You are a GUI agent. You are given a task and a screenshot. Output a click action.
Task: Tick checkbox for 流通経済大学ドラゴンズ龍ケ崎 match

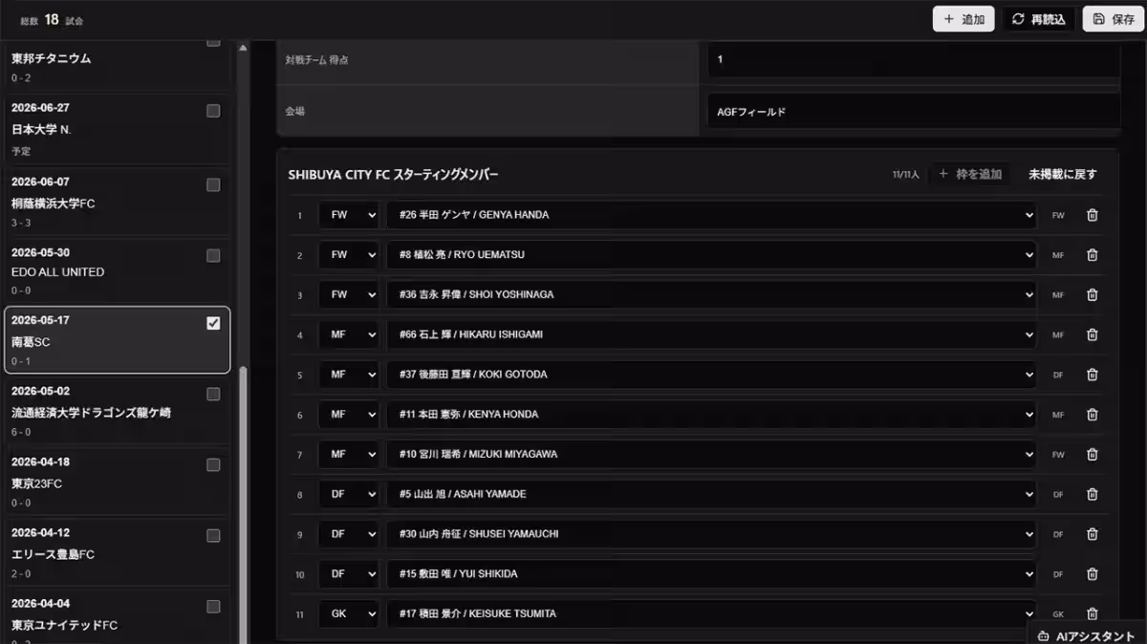(213, 394)
